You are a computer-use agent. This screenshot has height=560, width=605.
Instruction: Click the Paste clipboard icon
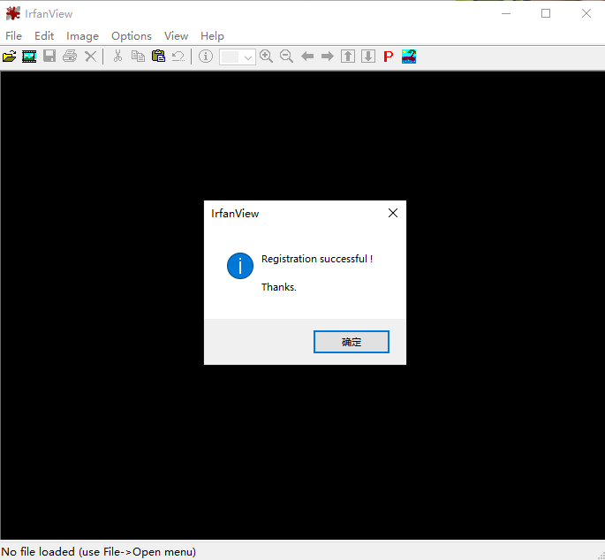(x=158, y=57)
